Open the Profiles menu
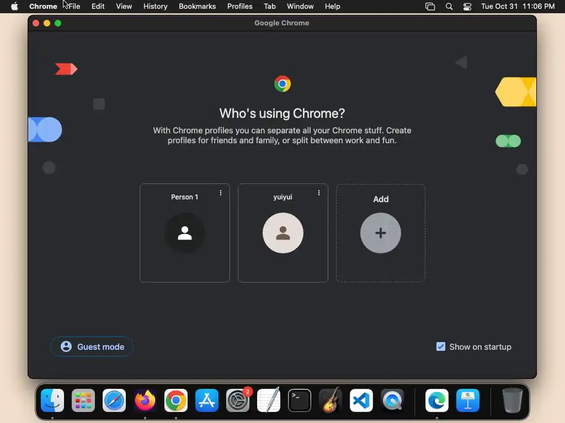The height and width of the screenshot is (423, 565). click(x=239, y=7)
